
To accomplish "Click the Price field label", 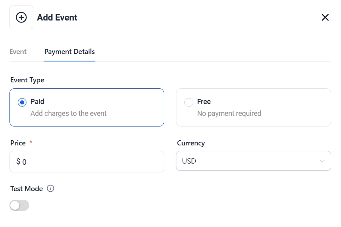I will click(18, 143).
